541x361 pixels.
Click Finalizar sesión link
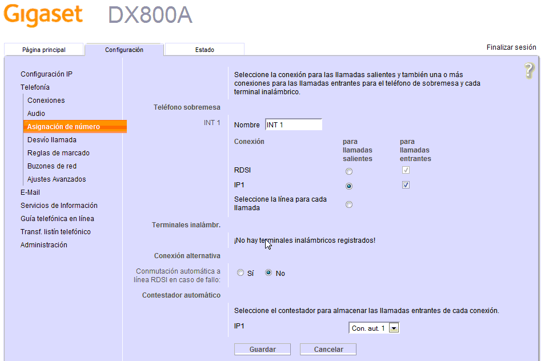(511, 47)
